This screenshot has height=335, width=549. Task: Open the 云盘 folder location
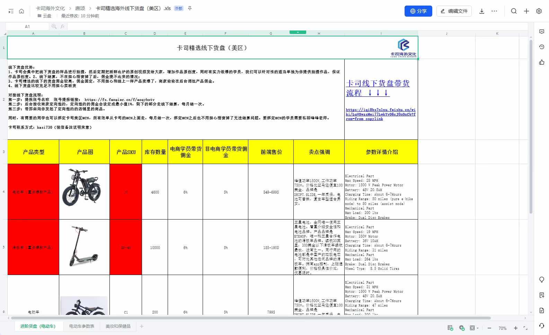(x=44, y=16)
